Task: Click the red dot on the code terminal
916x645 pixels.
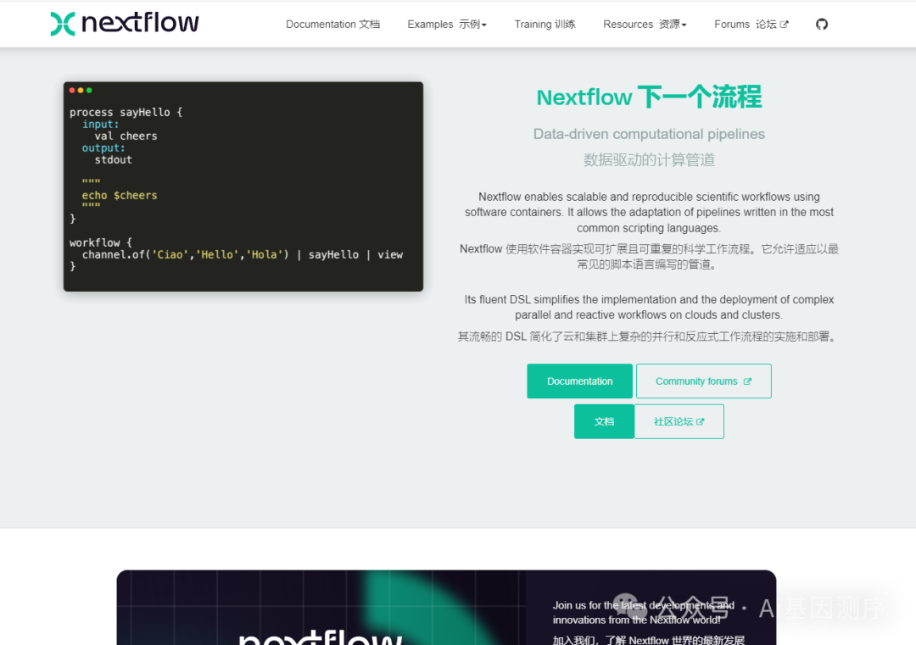Action: [x=73, y=90]
